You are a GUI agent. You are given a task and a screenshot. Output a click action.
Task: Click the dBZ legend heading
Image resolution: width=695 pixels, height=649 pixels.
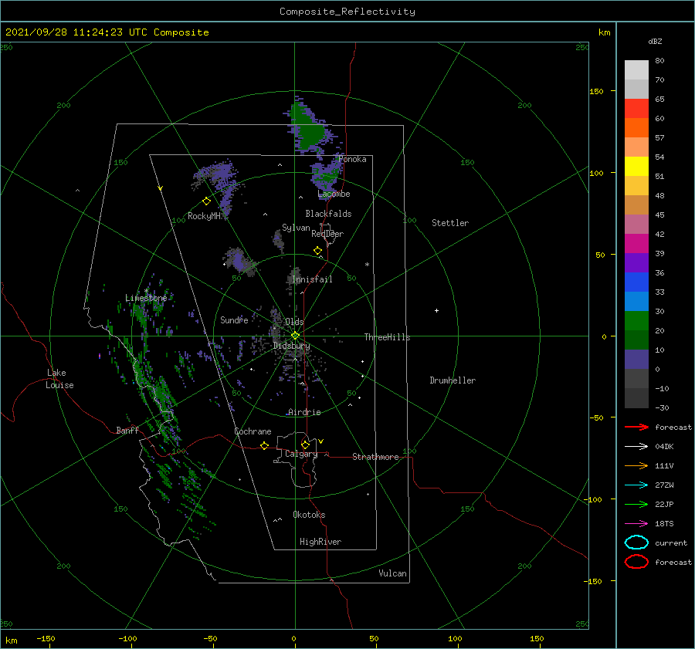655,41
